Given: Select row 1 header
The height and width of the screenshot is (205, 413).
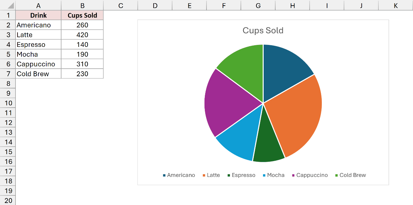Looking at the screenshot, I should pos(8,15).
